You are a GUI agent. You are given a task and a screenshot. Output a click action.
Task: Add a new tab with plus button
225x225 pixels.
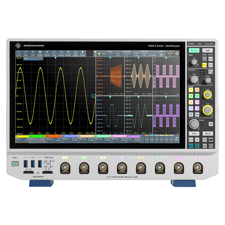pos(41,58)
